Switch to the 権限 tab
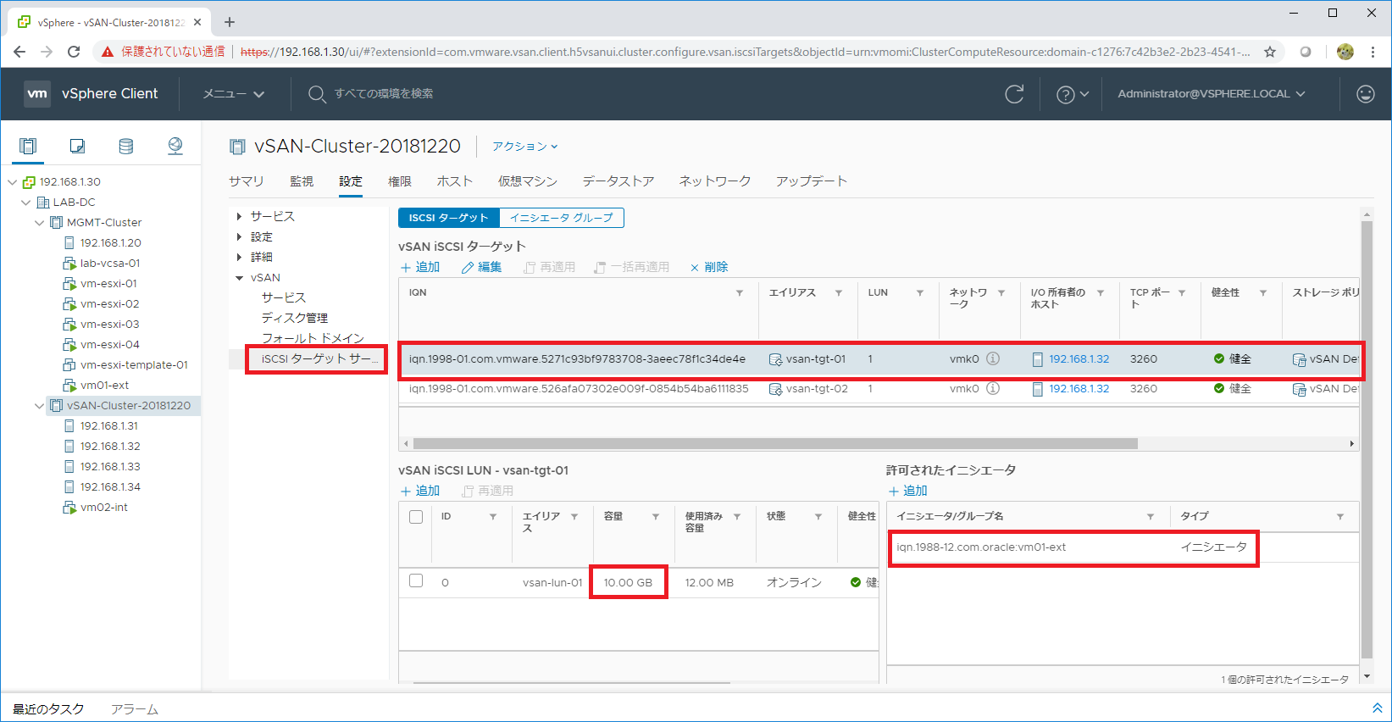Viewport: 1392px width, 722px height. 400,181
